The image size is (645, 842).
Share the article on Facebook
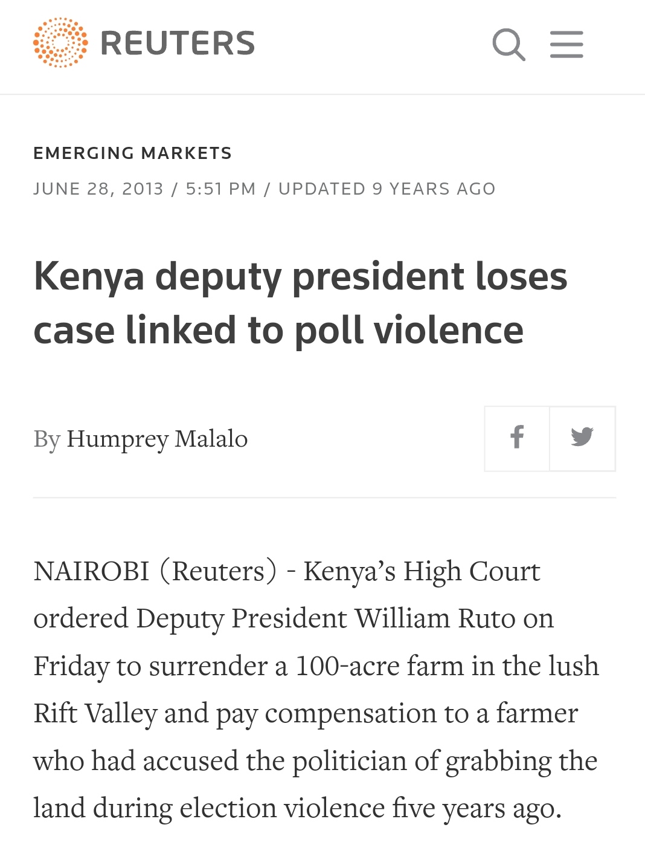click(x=517, y=438)
